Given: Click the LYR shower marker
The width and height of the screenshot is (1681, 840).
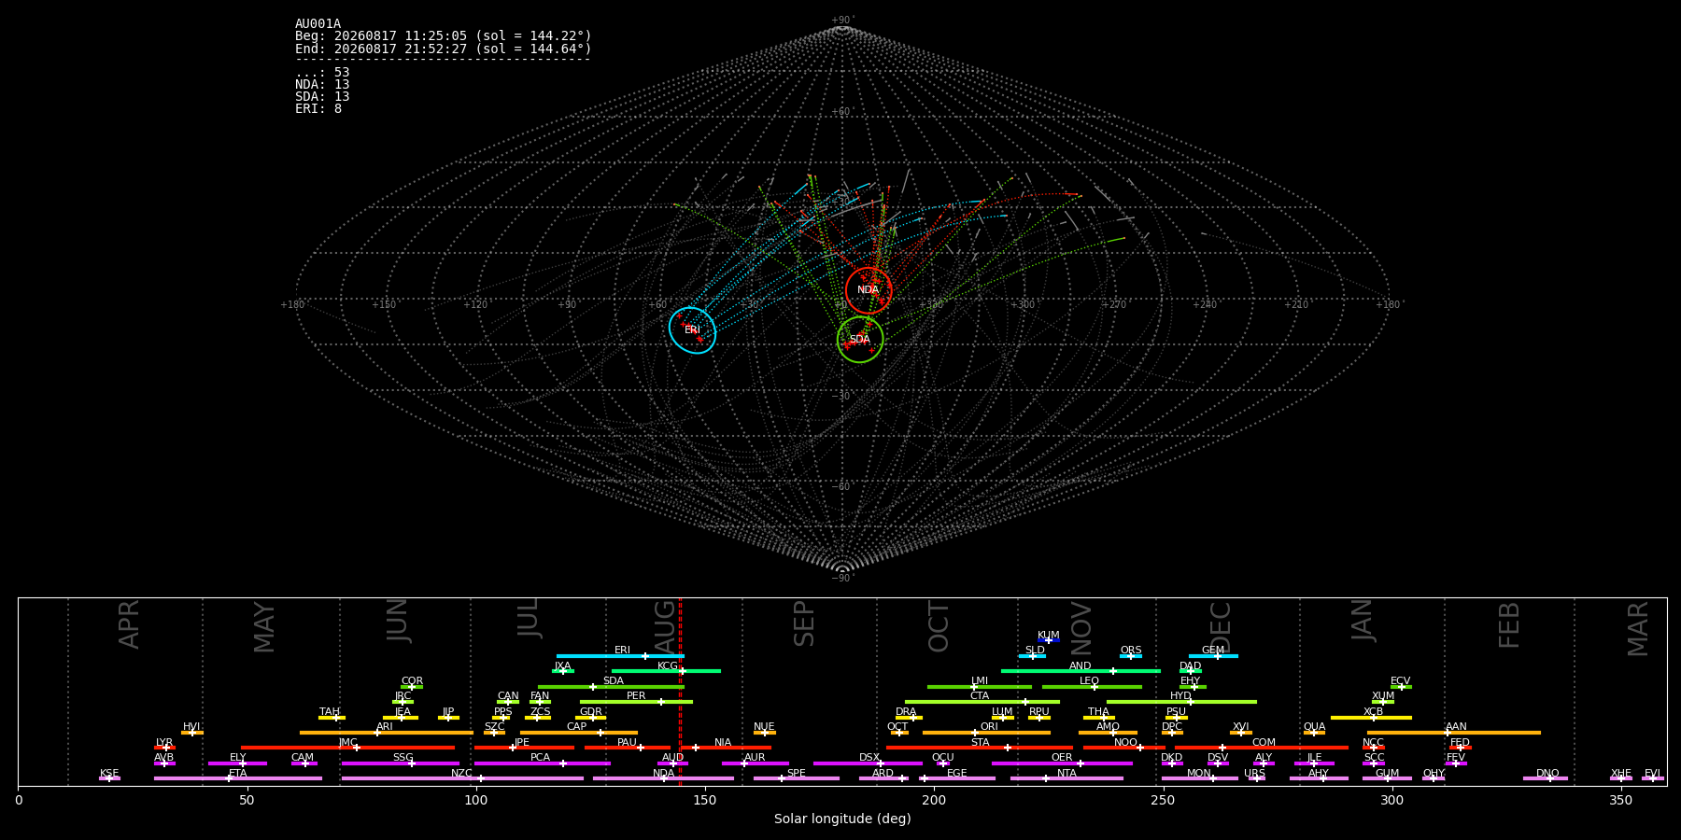Looking at the screenshot, I should (164, 748).
